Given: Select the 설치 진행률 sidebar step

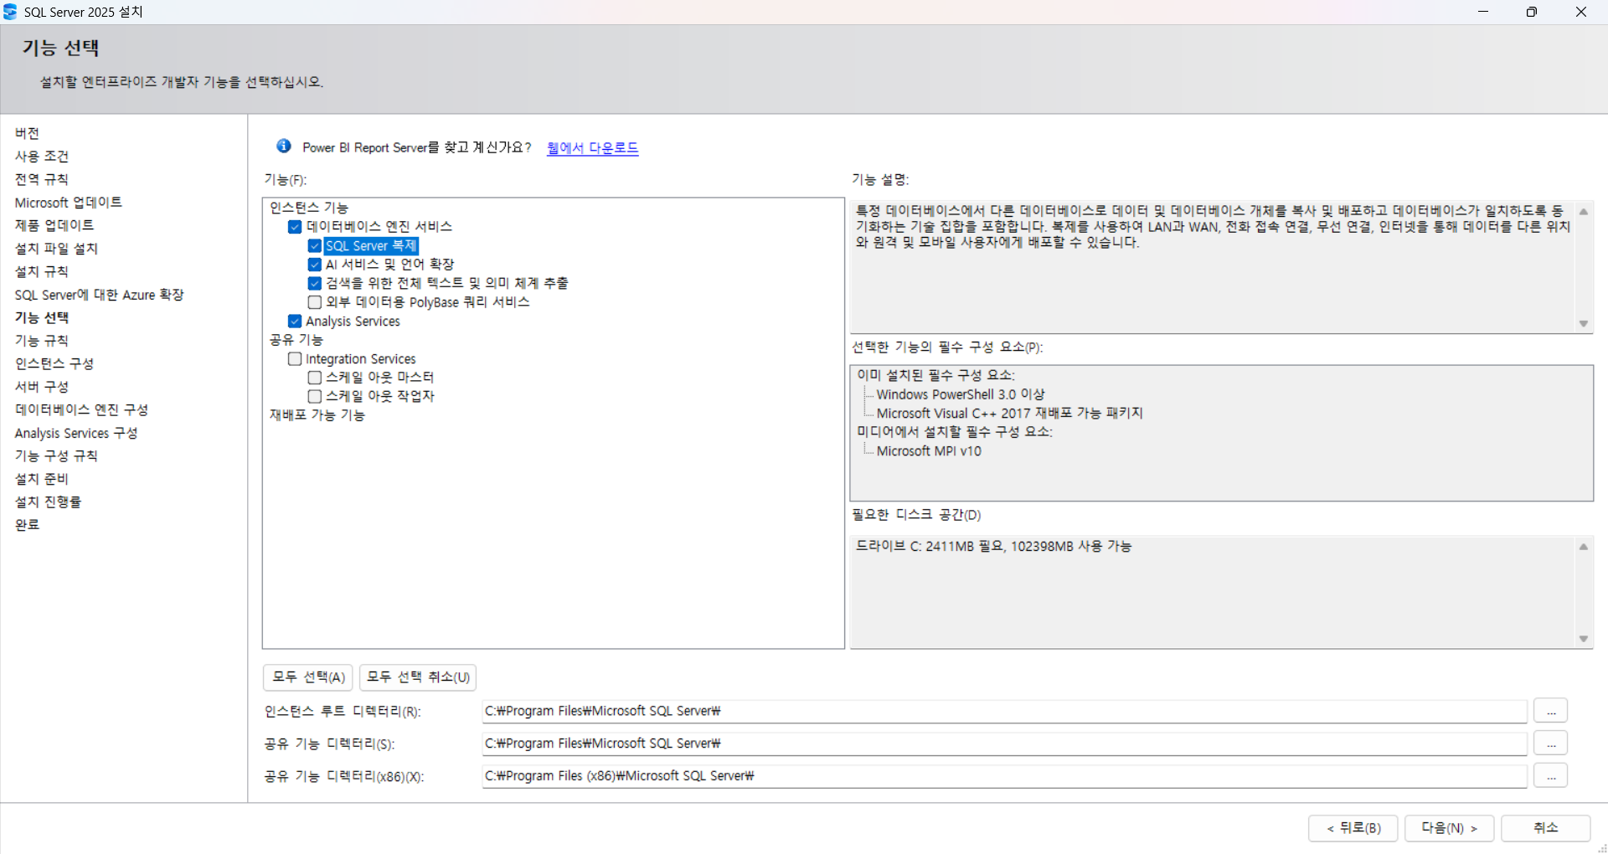Looking at the screenshot, I should [49, 502].
